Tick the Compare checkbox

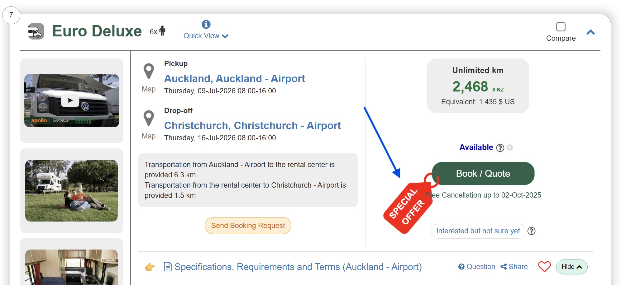point(561,27)
